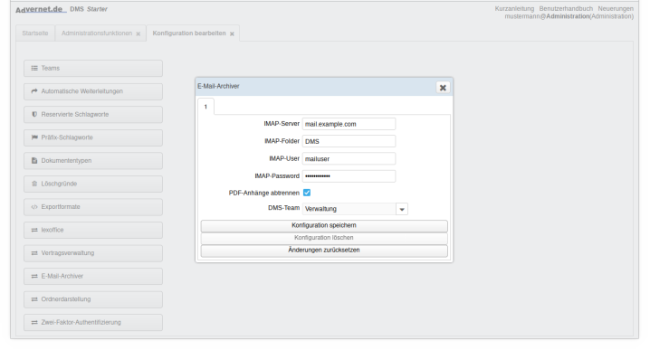Open Vertragsverwaltung settings
This screenshot has width=650, height=350.
coord(93,253)
